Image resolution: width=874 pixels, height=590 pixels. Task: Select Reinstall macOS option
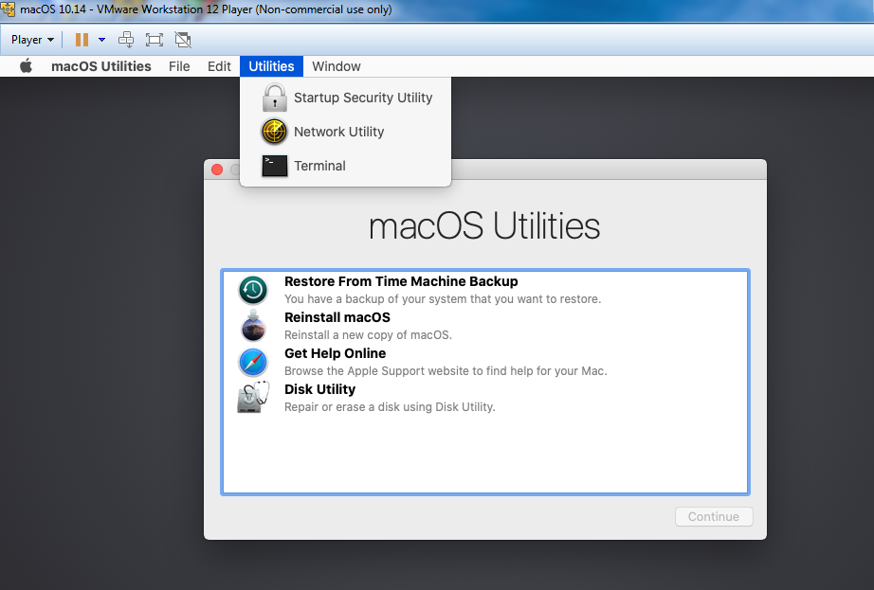tap(485, 326)
